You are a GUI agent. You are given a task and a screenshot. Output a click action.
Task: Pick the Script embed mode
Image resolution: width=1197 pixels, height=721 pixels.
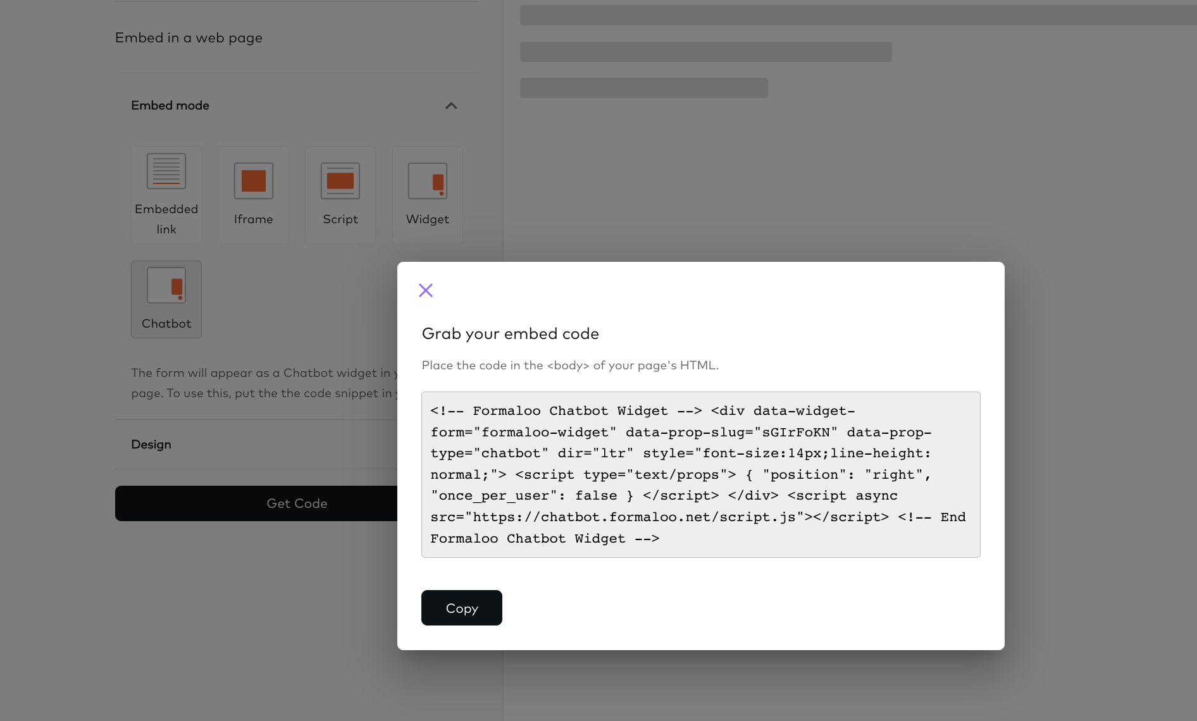(340, 195)
